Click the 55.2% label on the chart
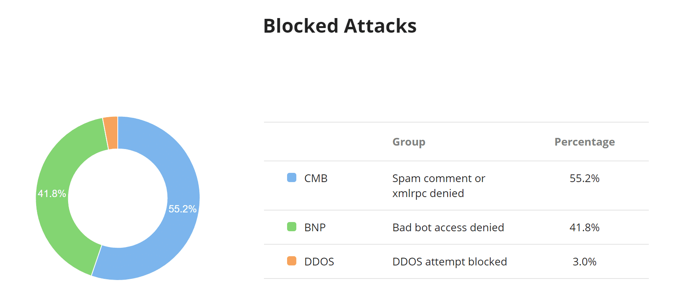Screen dimensions: 695x295 (182, 209)
